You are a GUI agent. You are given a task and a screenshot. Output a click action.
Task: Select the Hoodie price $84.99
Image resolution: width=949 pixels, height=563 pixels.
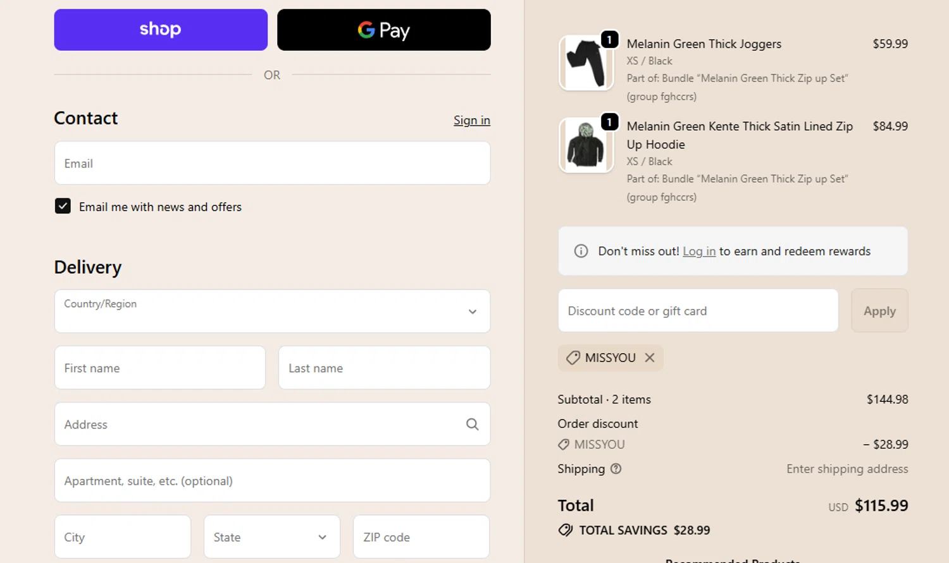pos(890,126)
